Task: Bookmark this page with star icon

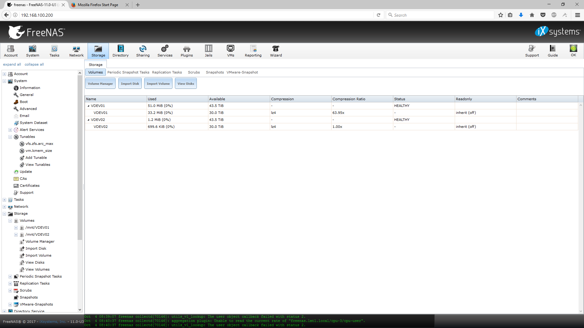Action: [501, 15]
